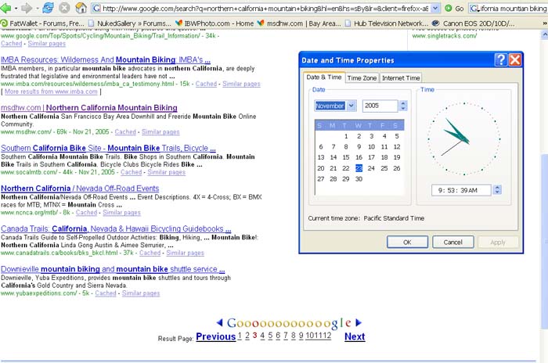The width and height of the screenshot is (548, 363).
Task: Open Similar pages for the msdhw.com result
Action: [160, 131]
